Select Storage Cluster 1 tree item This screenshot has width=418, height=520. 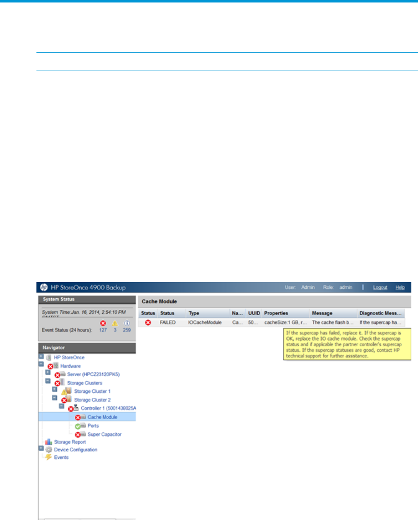(x=92, y=392)
